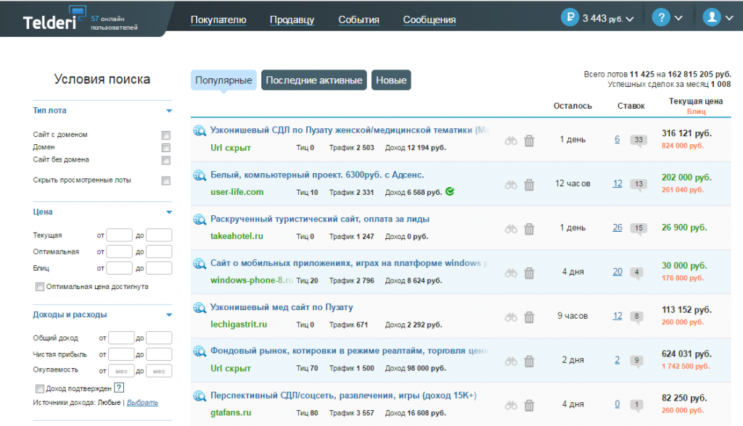
Task: Toggle 'Скрыть просмотренные лоты' checkbox
Action: [x=166, y=180]
